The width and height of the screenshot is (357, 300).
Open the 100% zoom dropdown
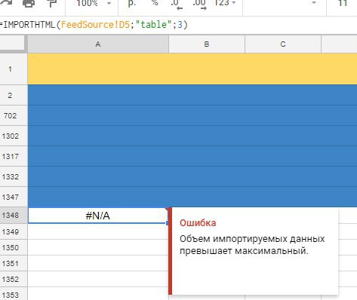point(94,4)
